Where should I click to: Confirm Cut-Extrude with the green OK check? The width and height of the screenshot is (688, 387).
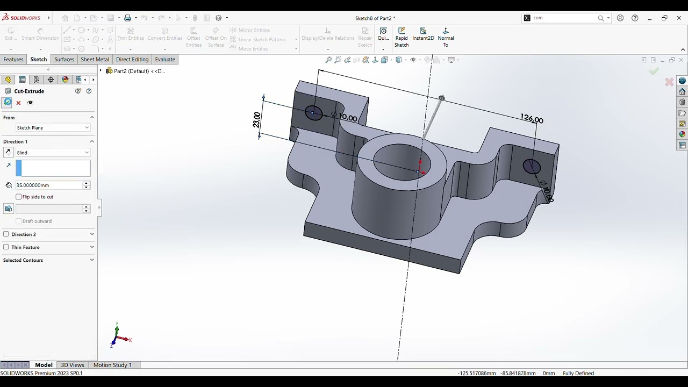8,102
